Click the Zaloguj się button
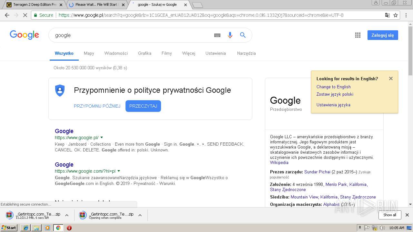 click(383, 35)
